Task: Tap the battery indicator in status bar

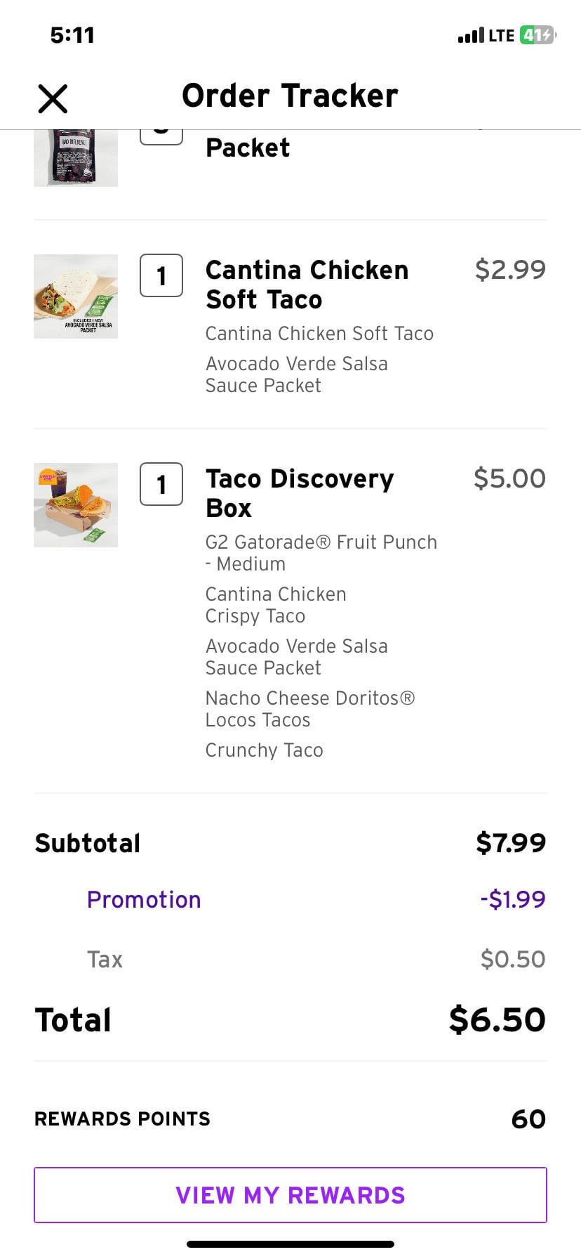Action: (537, 35)
